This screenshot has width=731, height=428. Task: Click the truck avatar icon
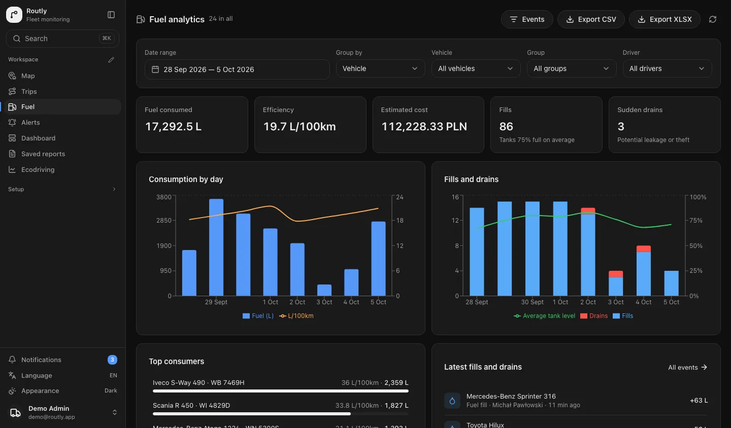coord(16,412)
